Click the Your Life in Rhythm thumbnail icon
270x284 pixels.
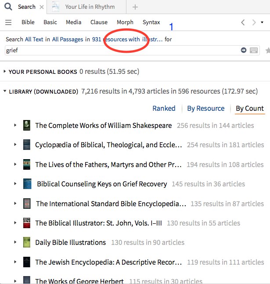coord(55,7)
